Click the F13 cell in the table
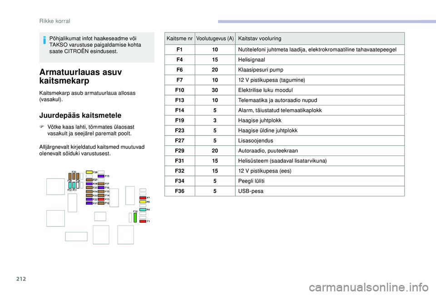 coord(180,100)
